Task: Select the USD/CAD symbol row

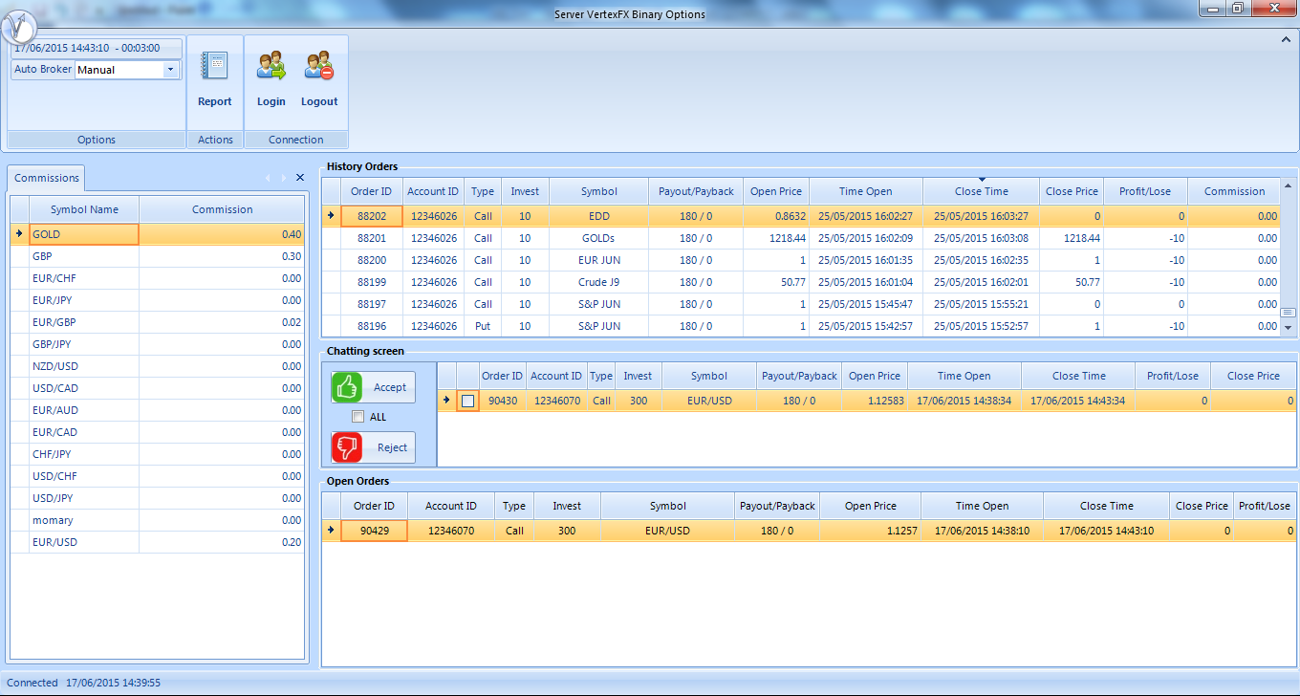Action: click(x=158, y=388)
